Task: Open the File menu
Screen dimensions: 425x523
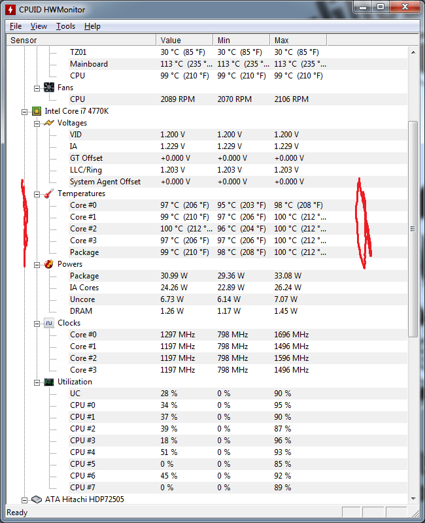Action: pyautogui.click(x=16, y=26)
